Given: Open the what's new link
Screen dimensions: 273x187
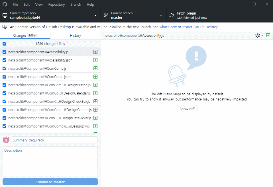Looking at the screenshot, I should click(x=168, y=27).
